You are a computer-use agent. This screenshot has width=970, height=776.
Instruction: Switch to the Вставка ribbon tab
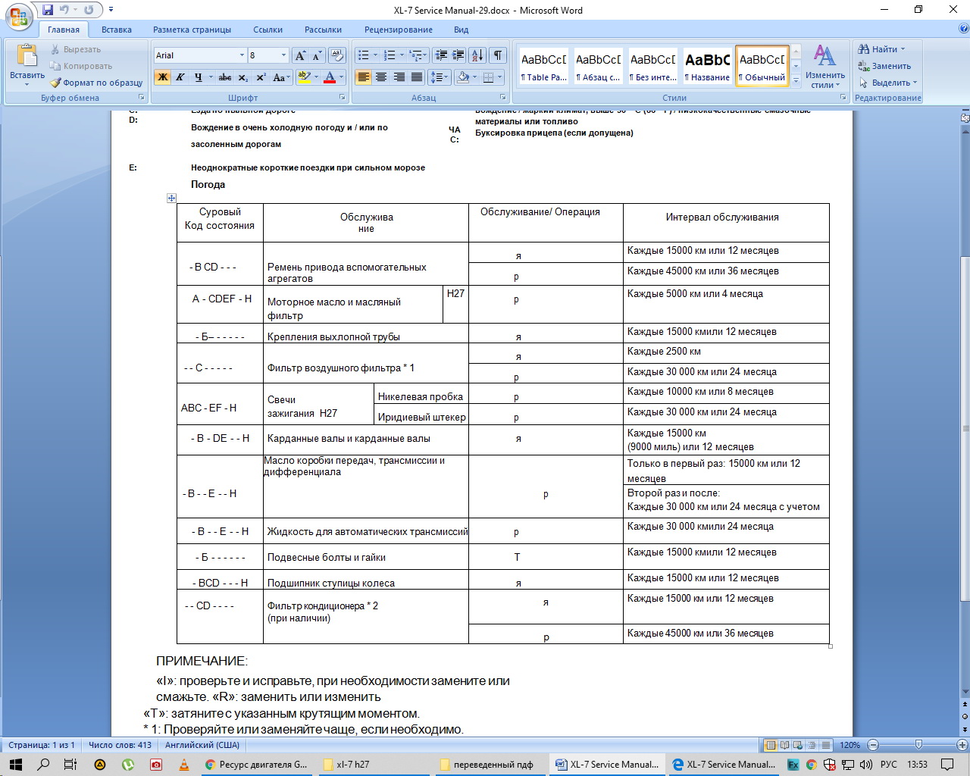coord(117,30)
